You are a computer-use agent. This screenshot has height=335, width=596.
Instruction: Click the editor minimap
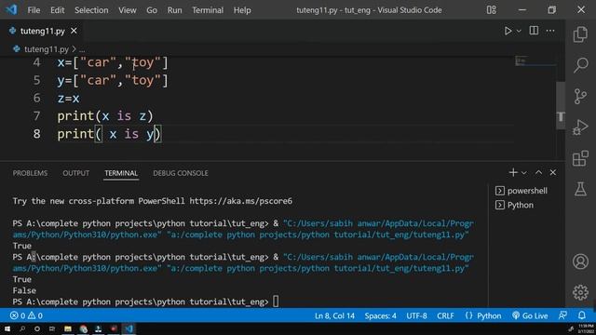[535, 61]
